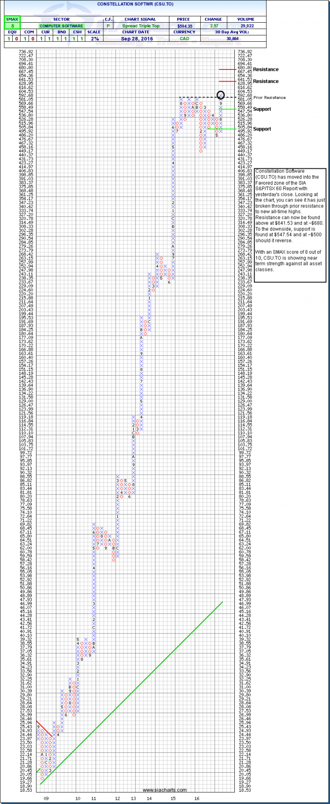Image resolution: width=330 pixels, height=804 pixels.
Task: Click the CAD currency cell
Action: 183,39
